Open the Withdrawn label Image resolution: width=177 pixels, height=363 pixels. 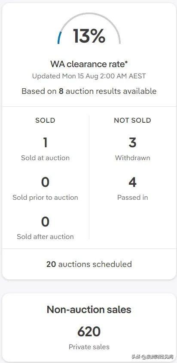point(132,158)
